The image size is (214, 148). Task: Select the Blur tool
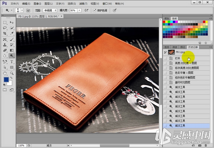pyautogui.click(x=5, y=56)
